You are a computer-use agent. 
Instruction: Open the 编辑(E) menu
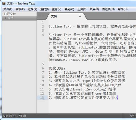click(20, 9)
